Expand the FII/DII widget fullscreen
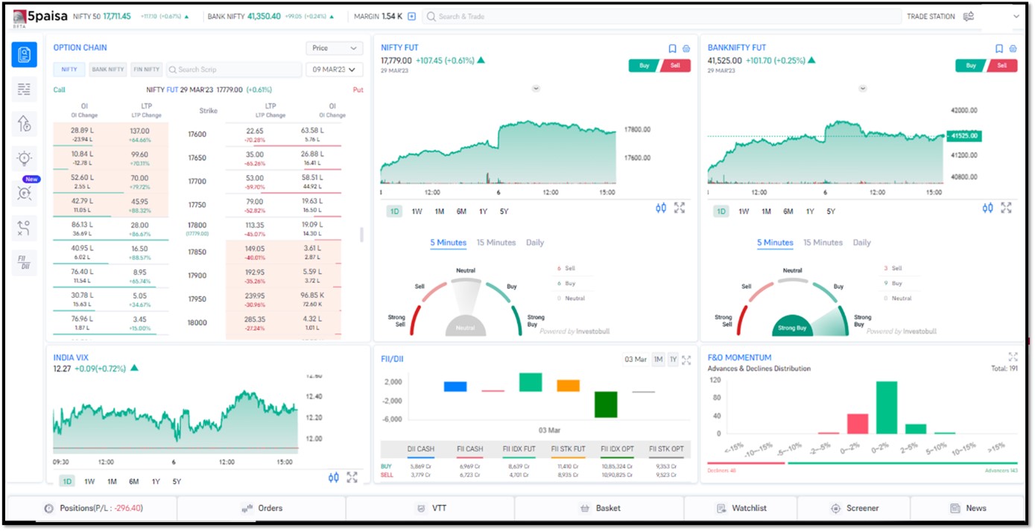1035x531 pixels. pyautogui.click(x=686, y=360)
